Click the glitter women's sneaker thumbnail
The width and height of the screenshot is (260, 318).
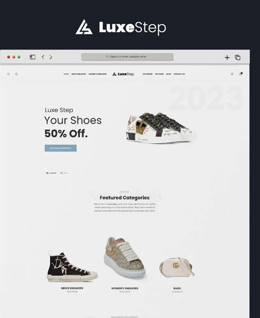[124, 257]
